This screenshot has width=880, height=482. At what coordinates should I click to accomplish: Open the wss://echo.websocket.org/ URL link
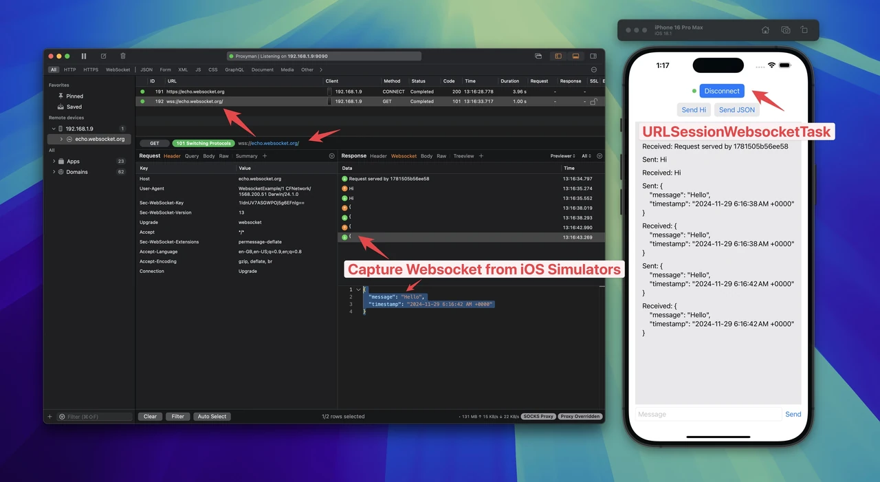tap(268, 143)
